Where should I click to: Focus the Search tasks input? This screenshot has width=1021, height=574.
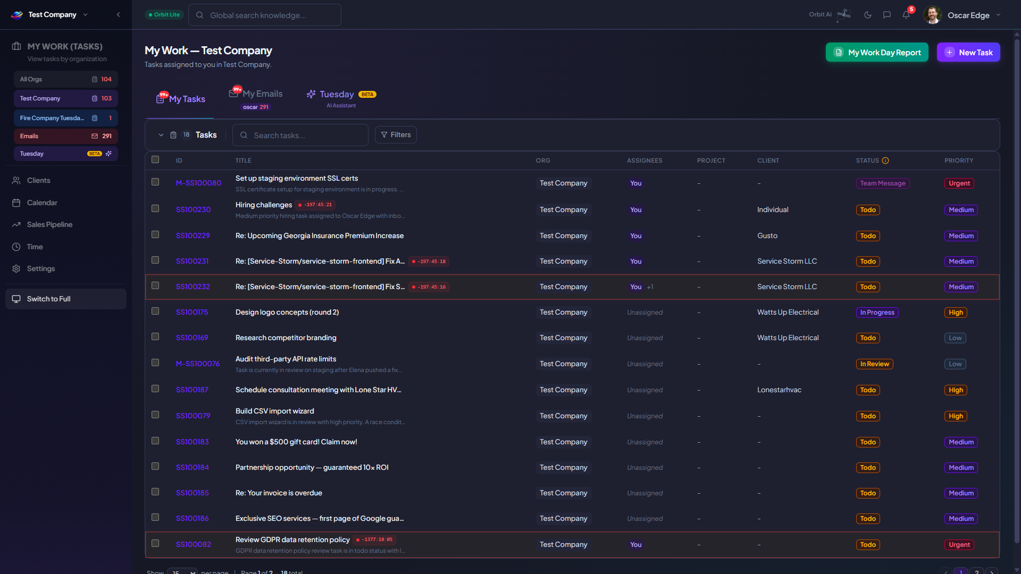click(x=300, y=135)
